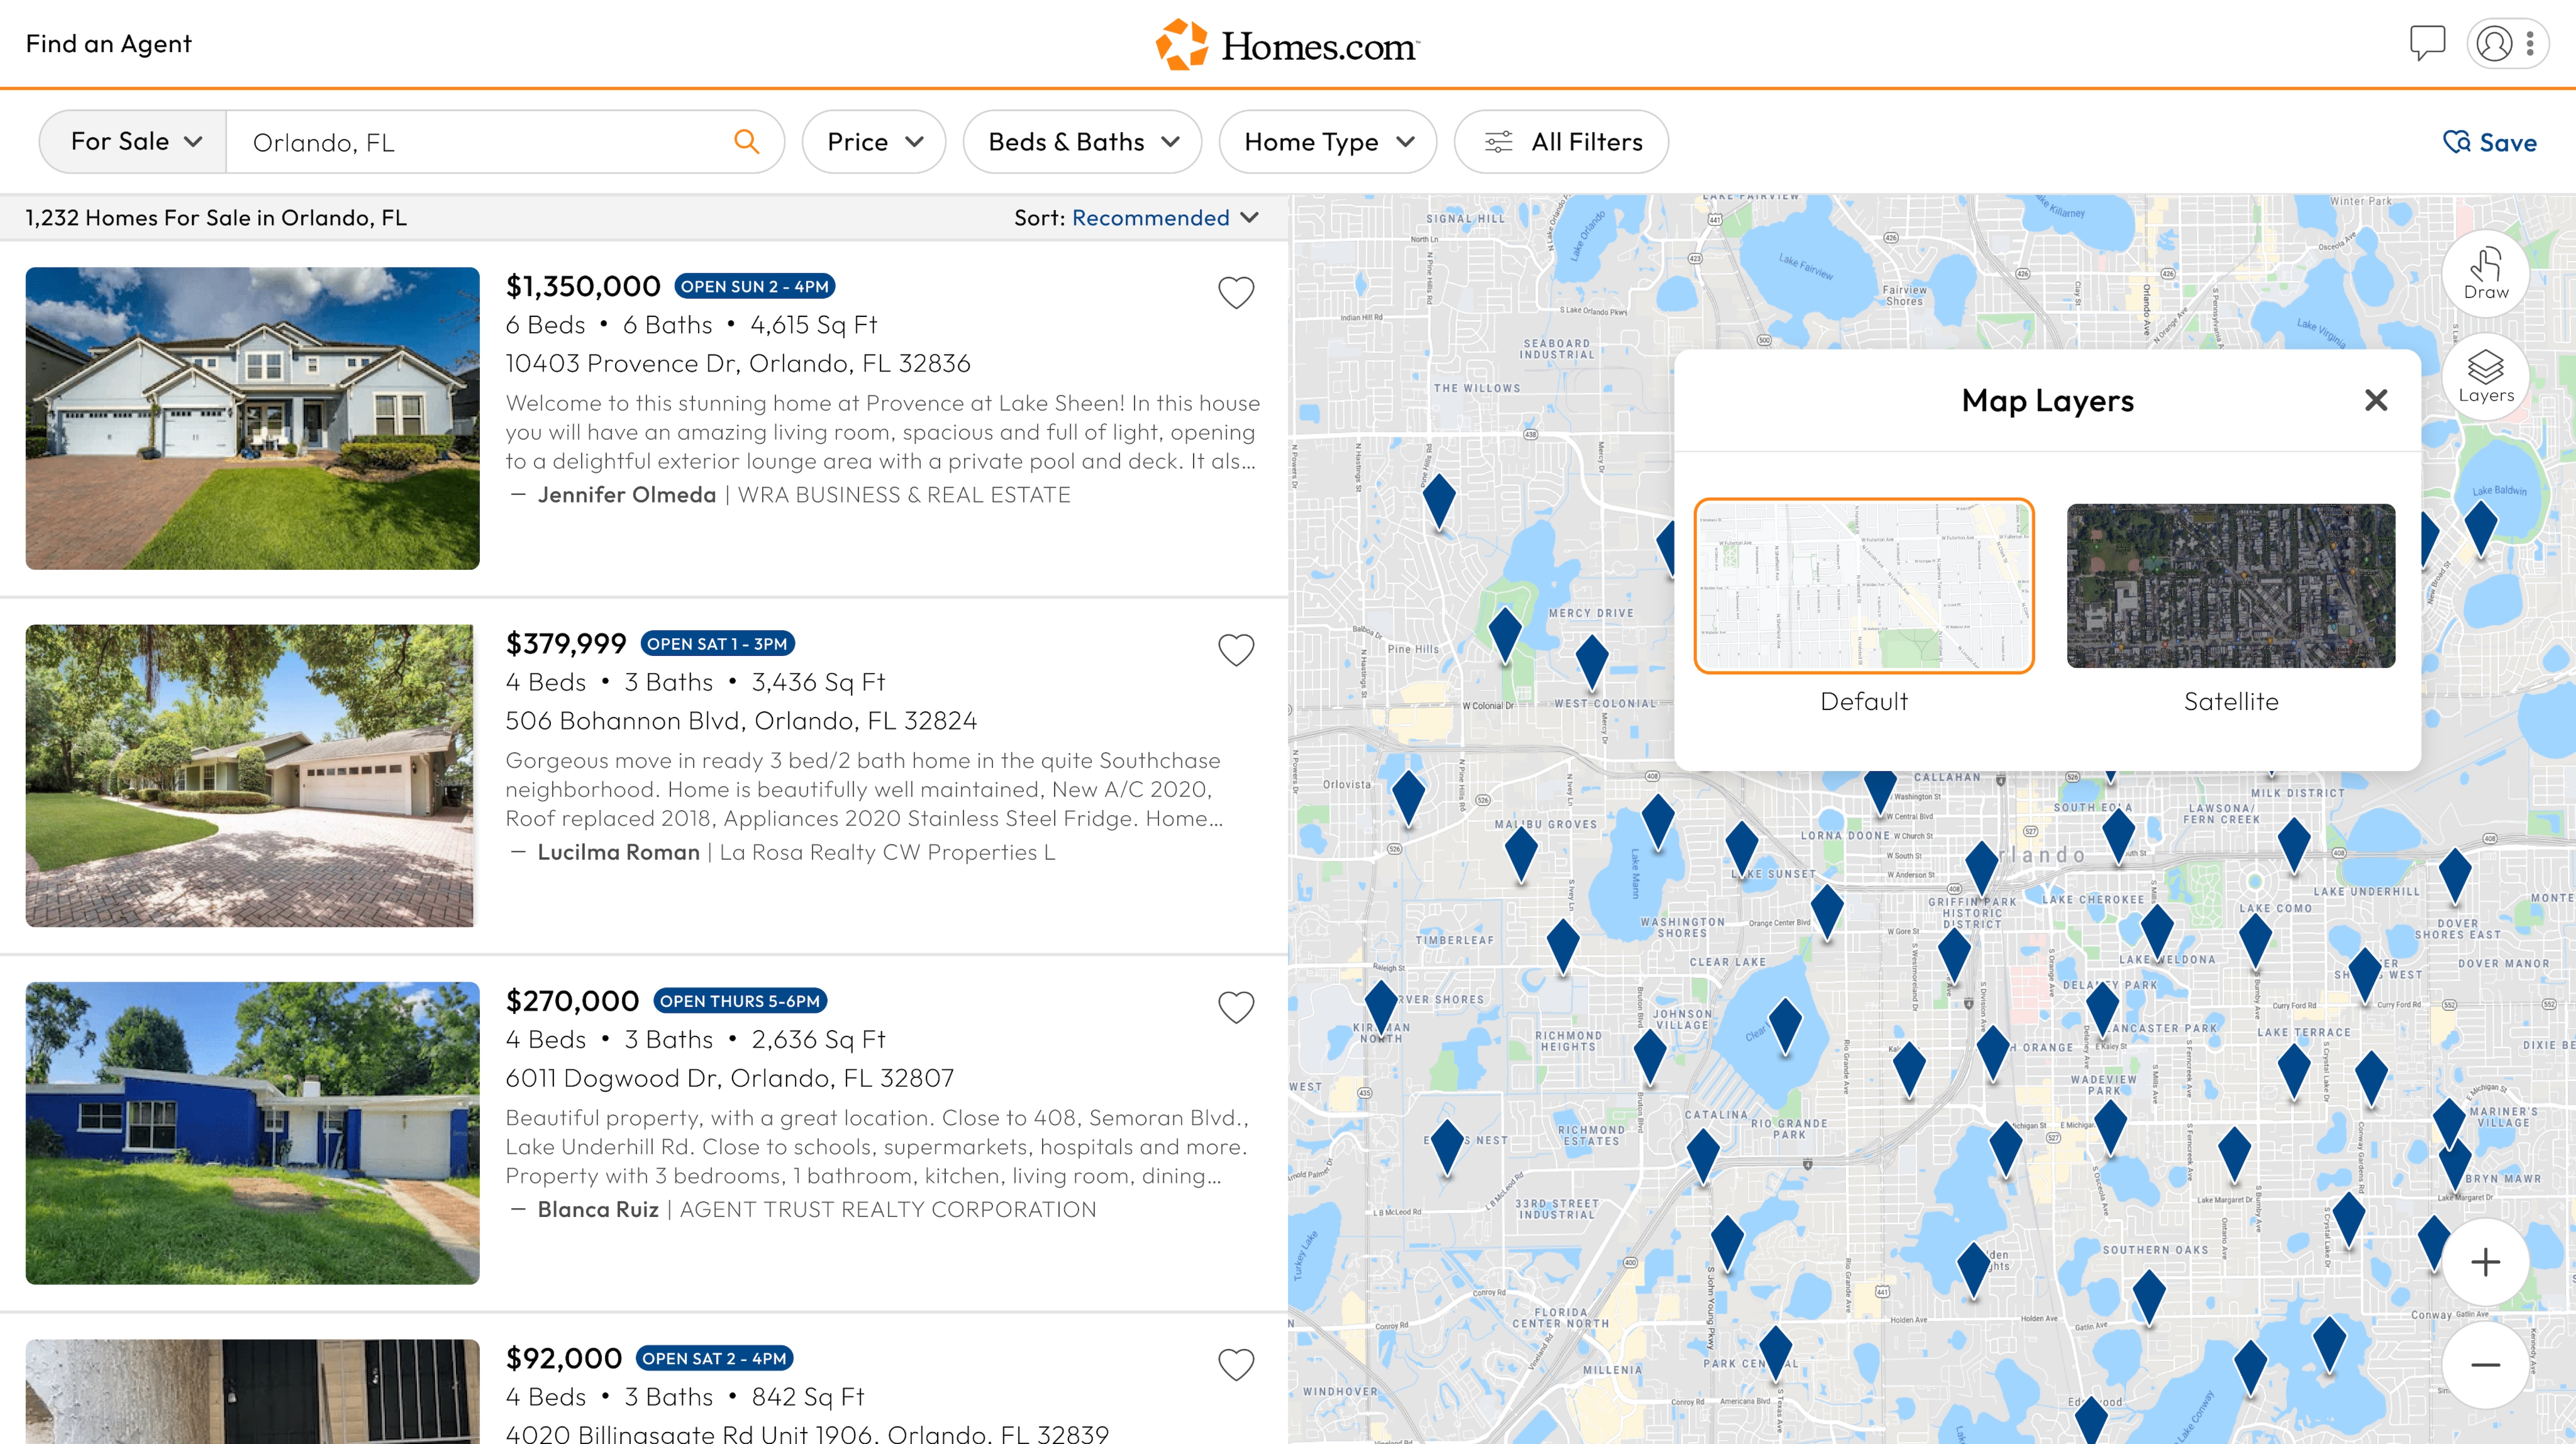Close the Map Layers panel

click(x=2376, y=400)
